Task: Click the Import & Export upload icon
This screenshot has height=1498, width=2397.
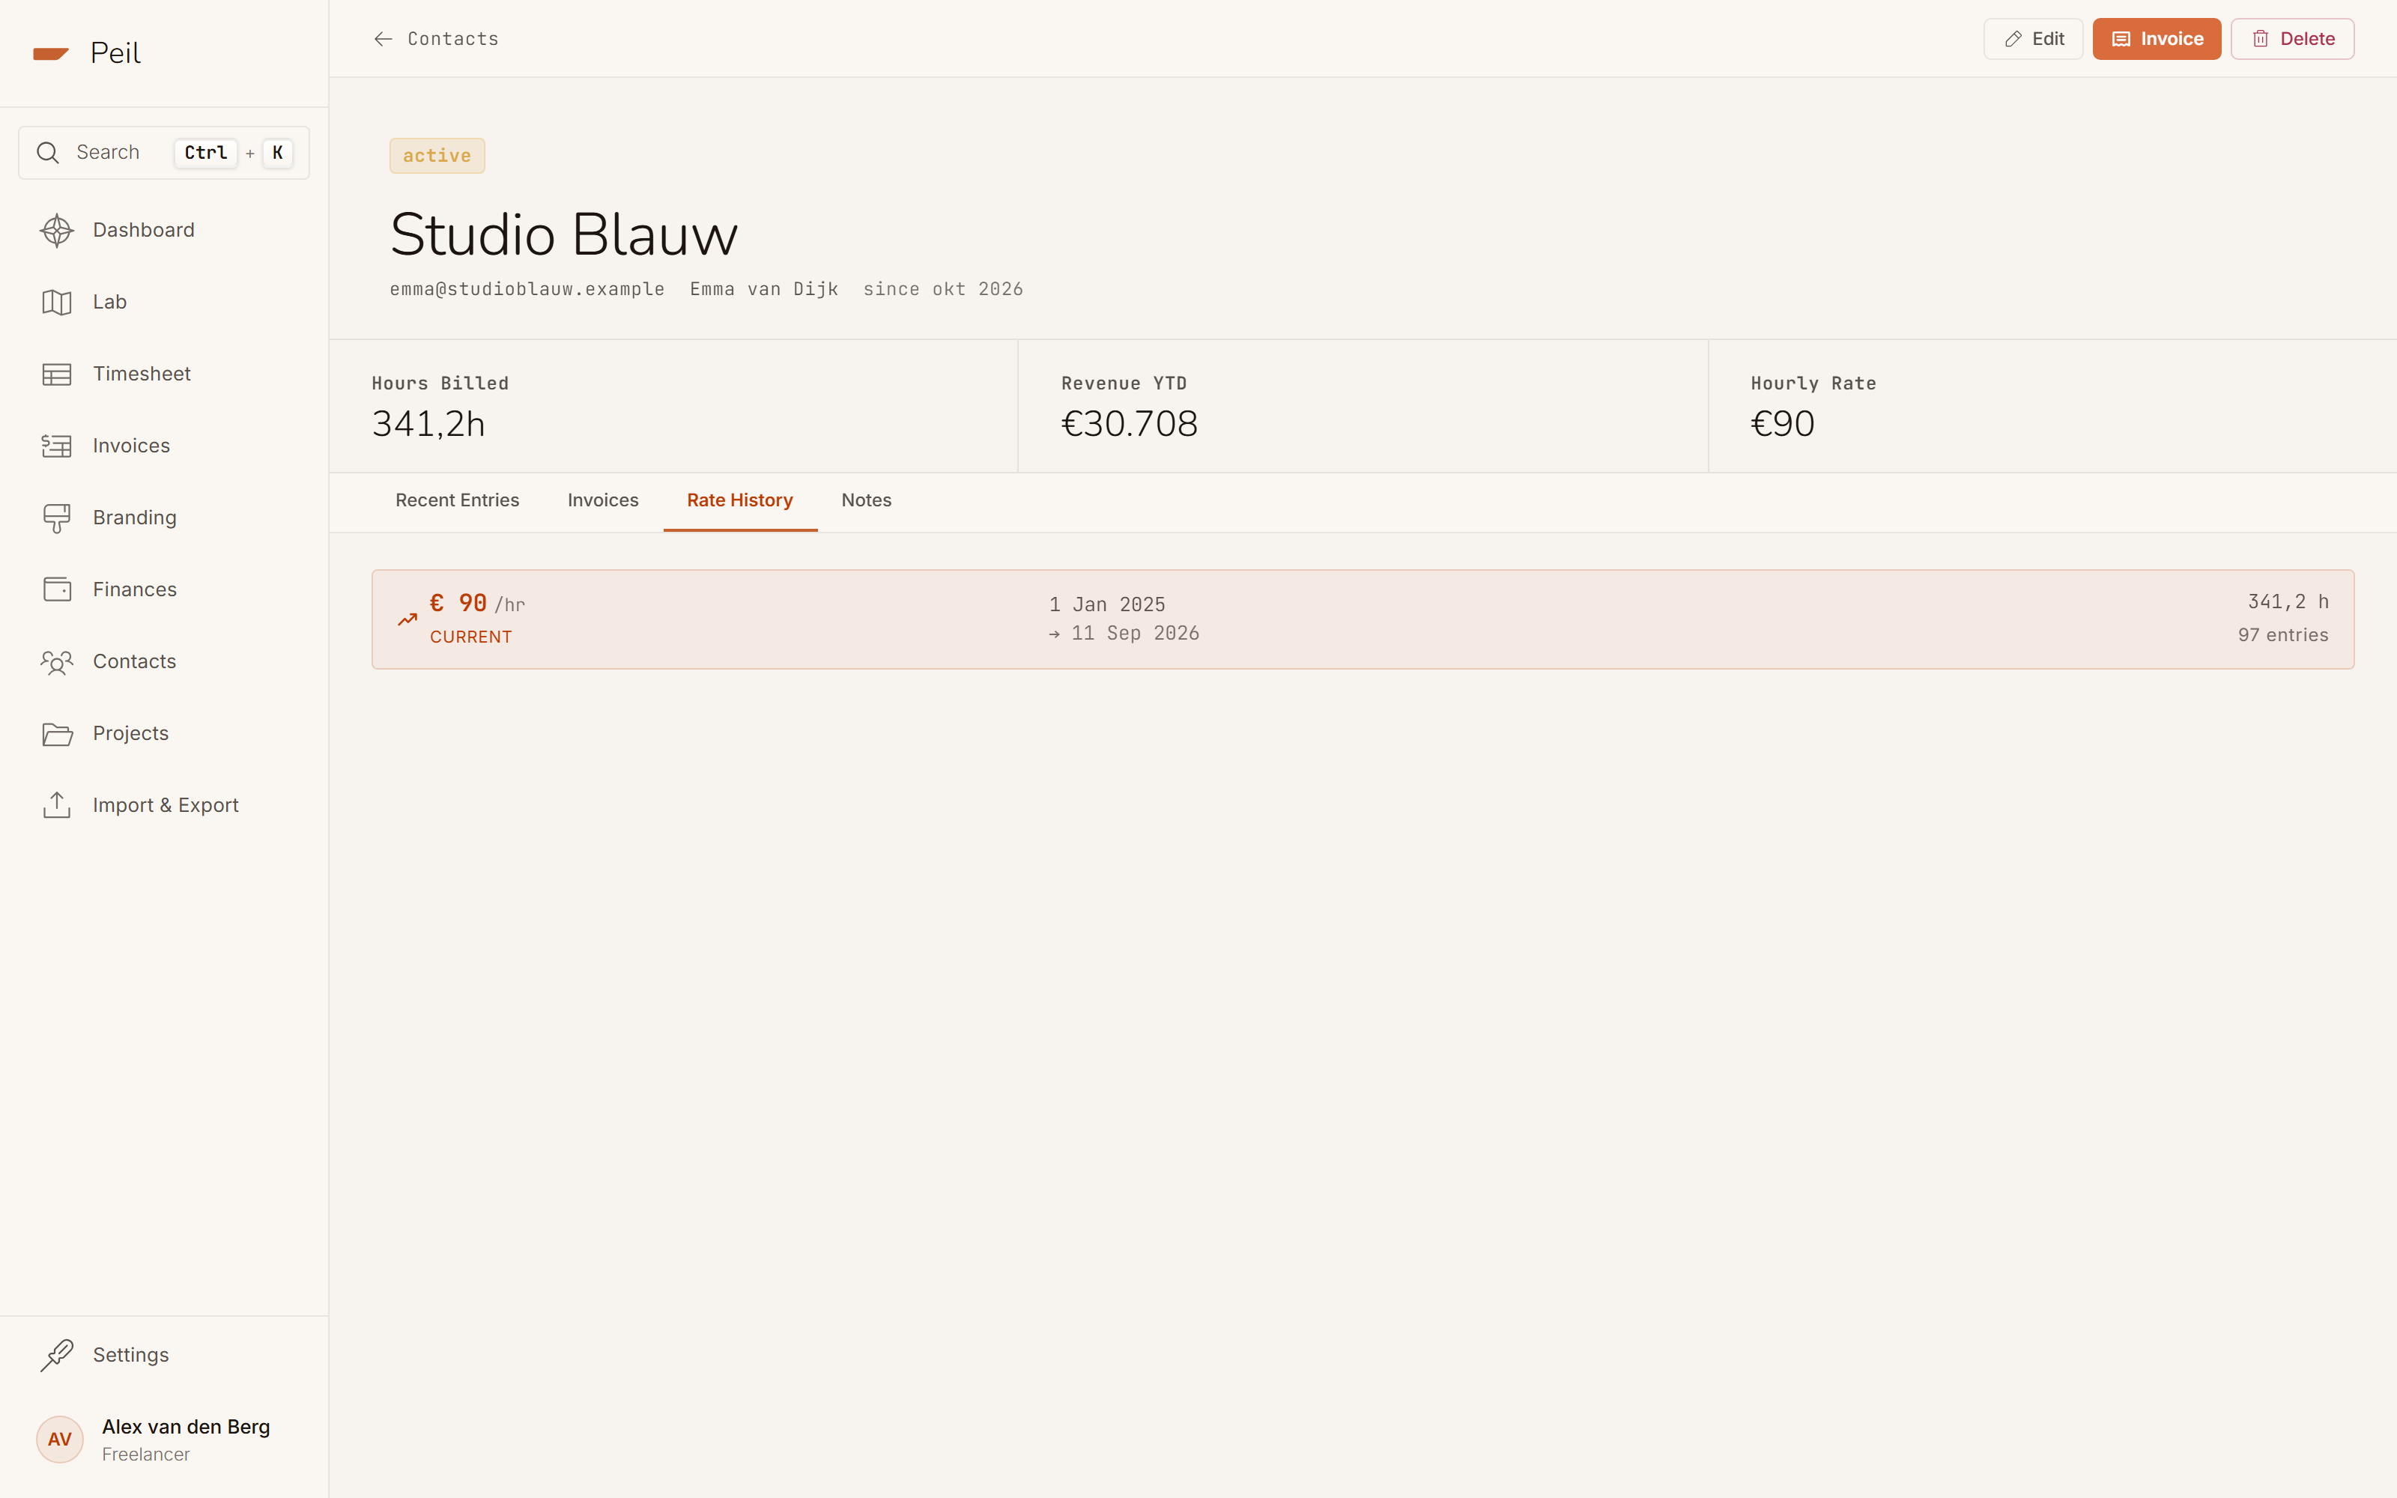Action: 56,805
